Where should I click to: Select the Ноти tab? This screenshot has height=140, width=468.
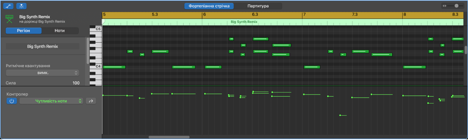pos(60,30)
